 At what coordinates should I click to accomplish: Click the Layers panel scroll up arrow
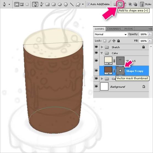tap(151, 47)
